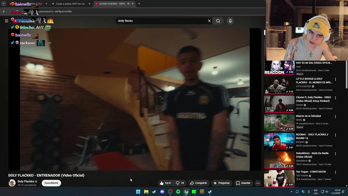The image size is (348, 196).
Task: Open Discord from the taskbar
Action: click(x=162, y=192)
